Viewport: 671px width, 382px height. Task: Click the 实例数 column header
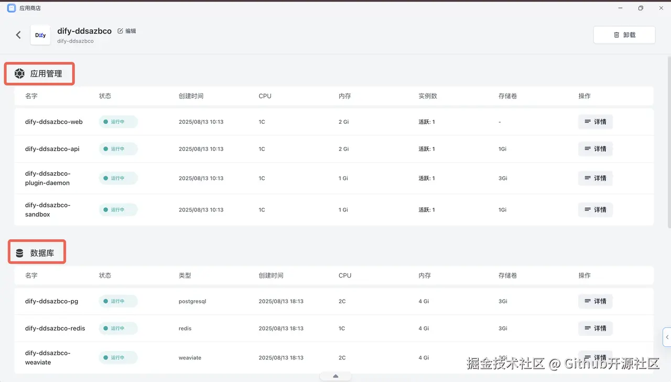(428, 96)
